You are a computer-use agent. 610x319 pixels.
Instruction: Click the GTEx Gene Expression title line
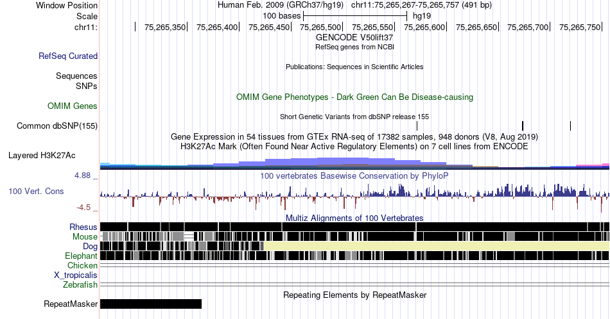(x=354, y=136)
